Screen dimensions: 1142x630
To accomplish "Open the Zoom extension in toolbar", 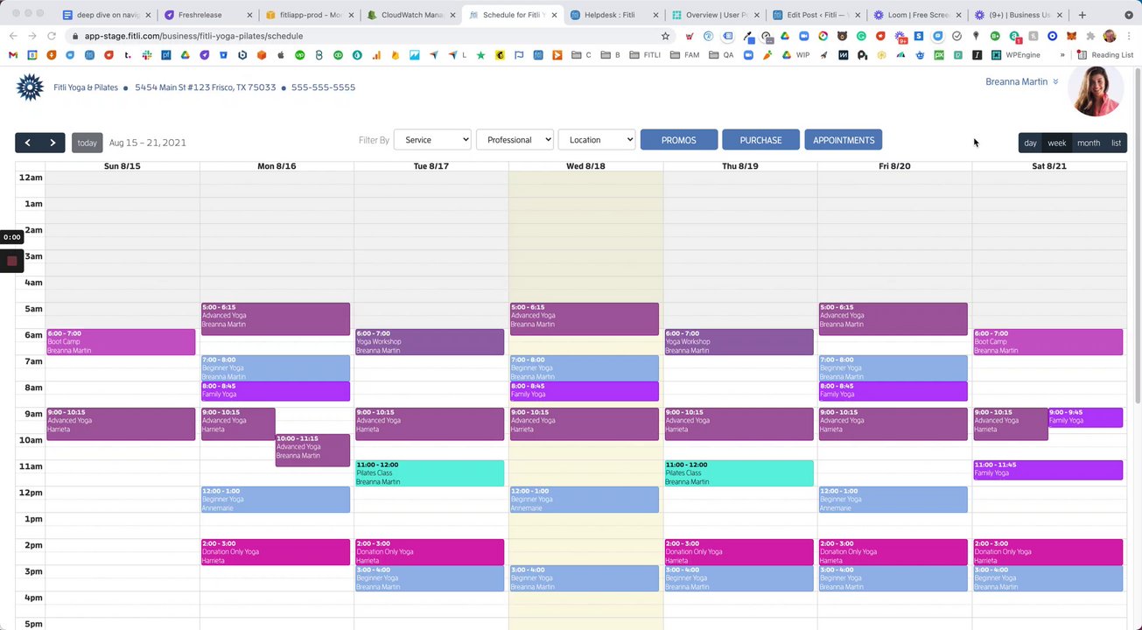I will pos(804,36).
